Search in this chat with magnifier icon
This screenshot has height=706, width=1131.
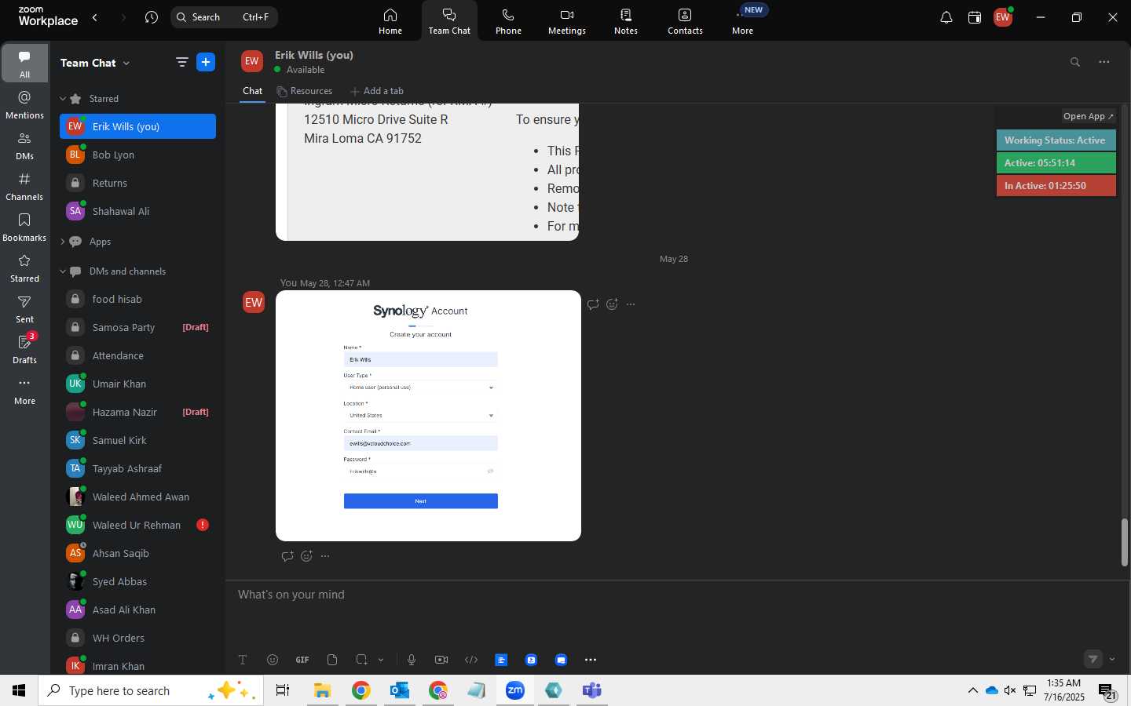1075,62
